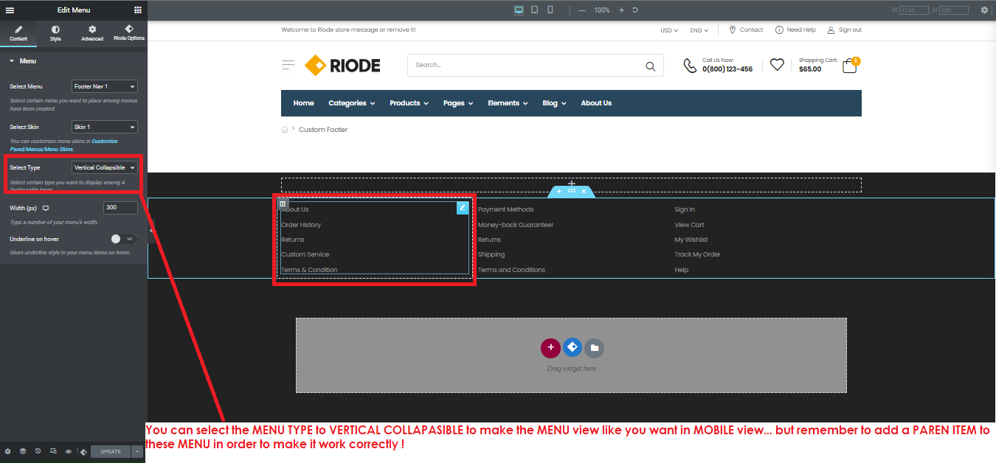Open Products navigation menu

click(409, 103)
